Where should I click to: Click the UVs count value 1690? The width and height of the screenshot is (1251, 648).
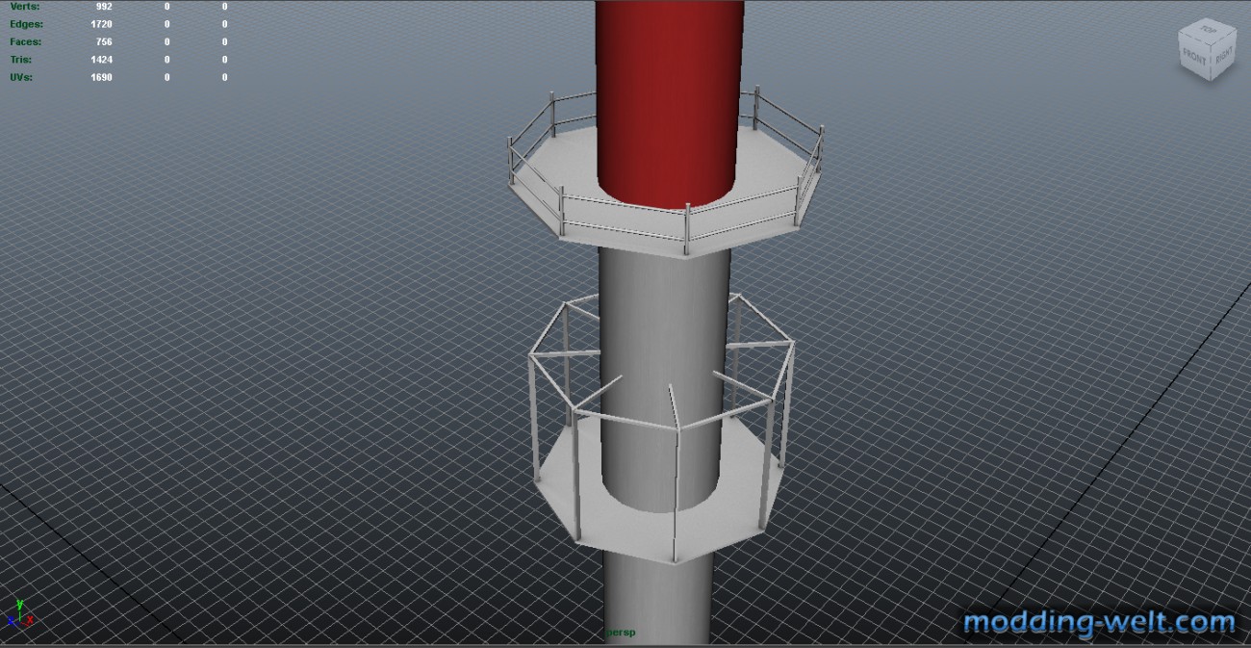pos(101,77)
